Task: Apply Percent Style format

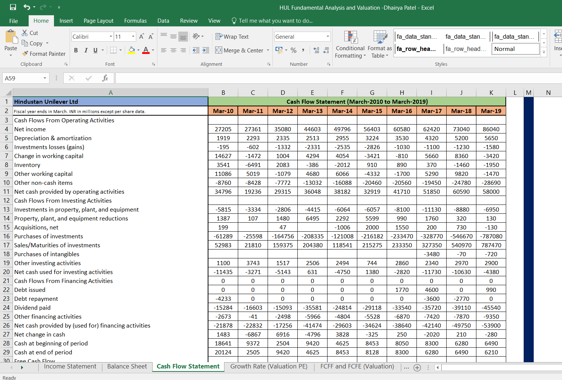Action: tap(294, 50)
